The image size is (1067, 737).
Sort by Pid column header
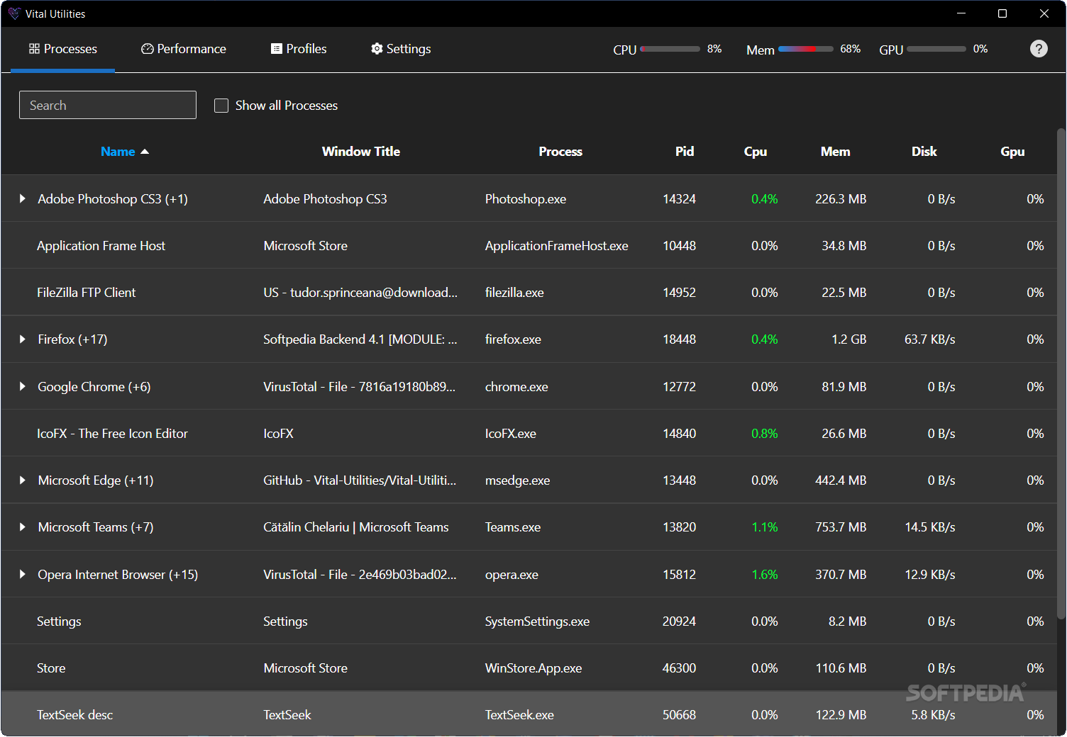click(685, 152)
